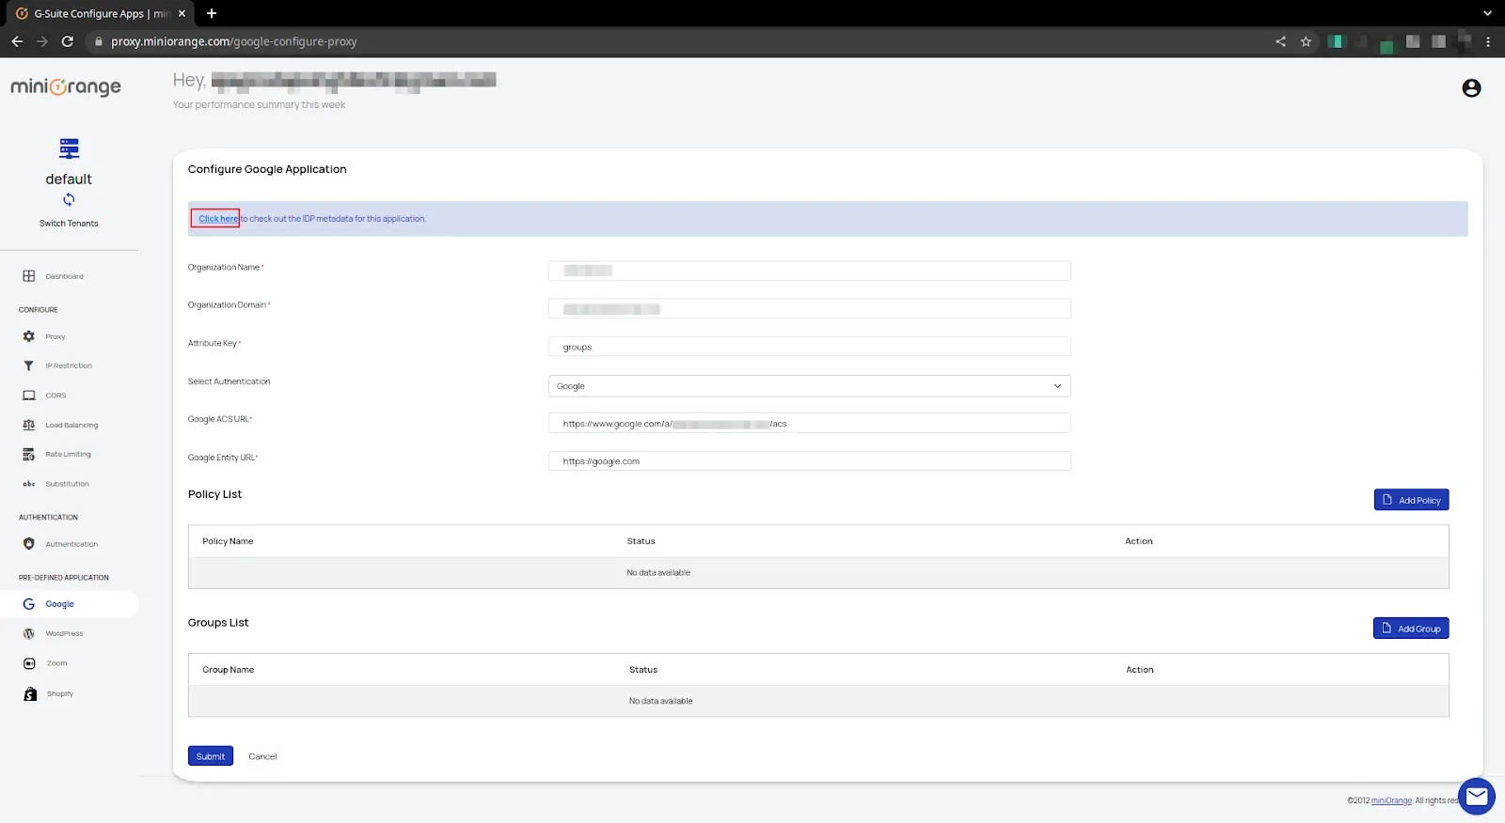Open the mail chat widget
Image resolution: width=1505 pixels, height=823 pixels.
tap(1476, 797)
